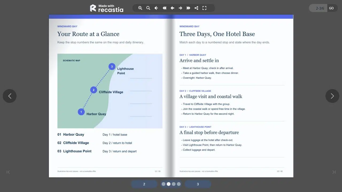Click the "Overnight: Harbor Quay." bullet line

(x=196, y=78)
